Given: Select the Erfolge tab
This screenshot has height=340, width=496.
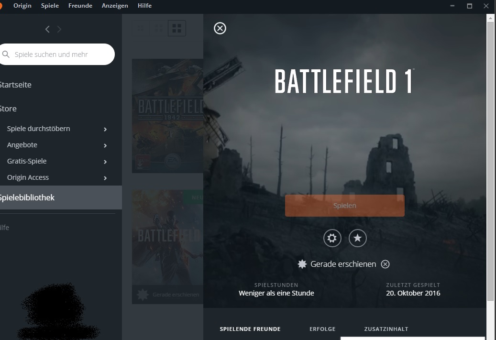Looking at the screenshot, I should coord(322,329).
